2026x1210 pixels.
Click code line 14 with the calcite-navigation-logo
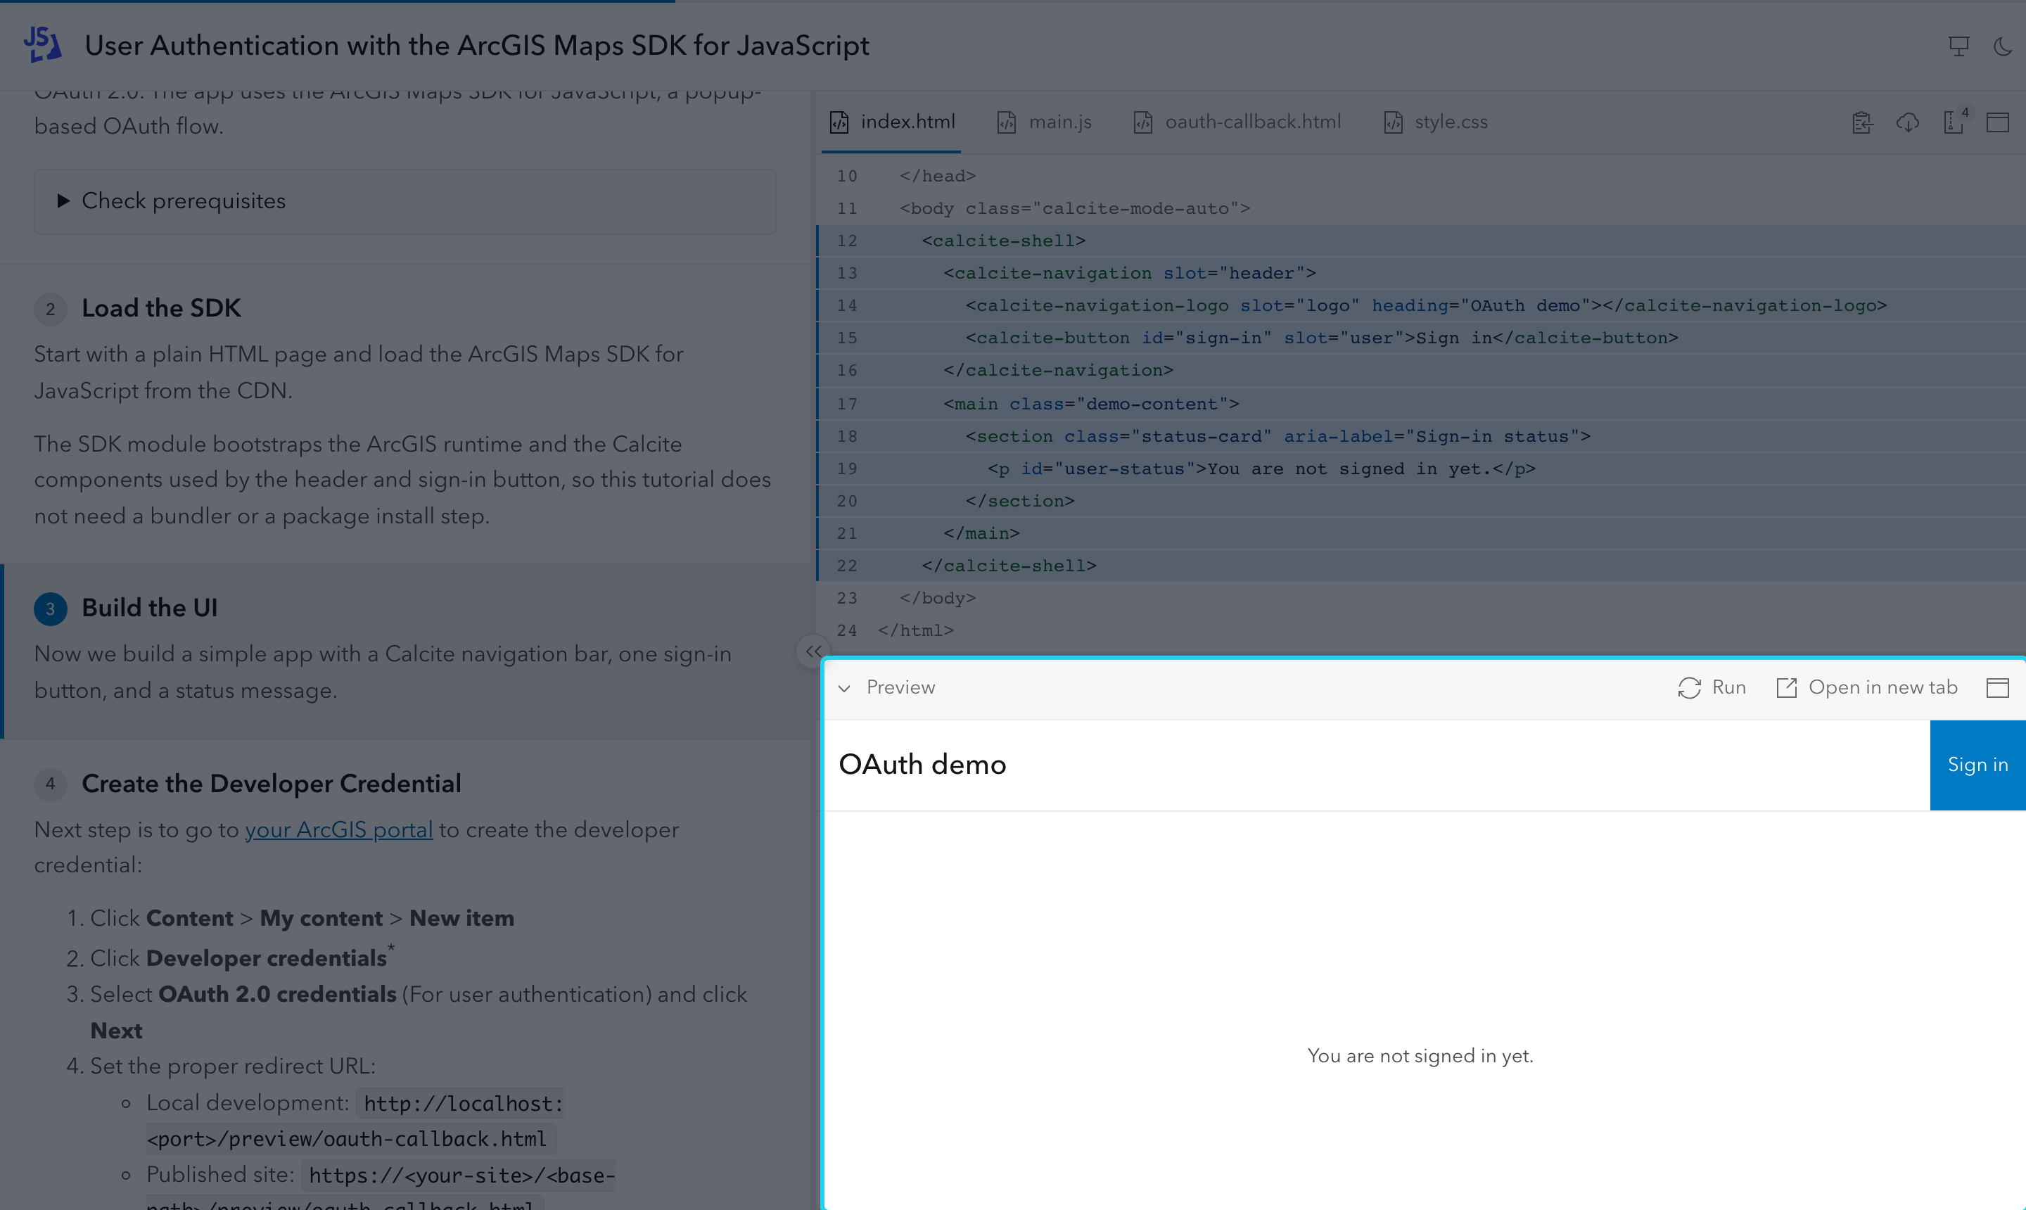click(x=1420, y=306)
